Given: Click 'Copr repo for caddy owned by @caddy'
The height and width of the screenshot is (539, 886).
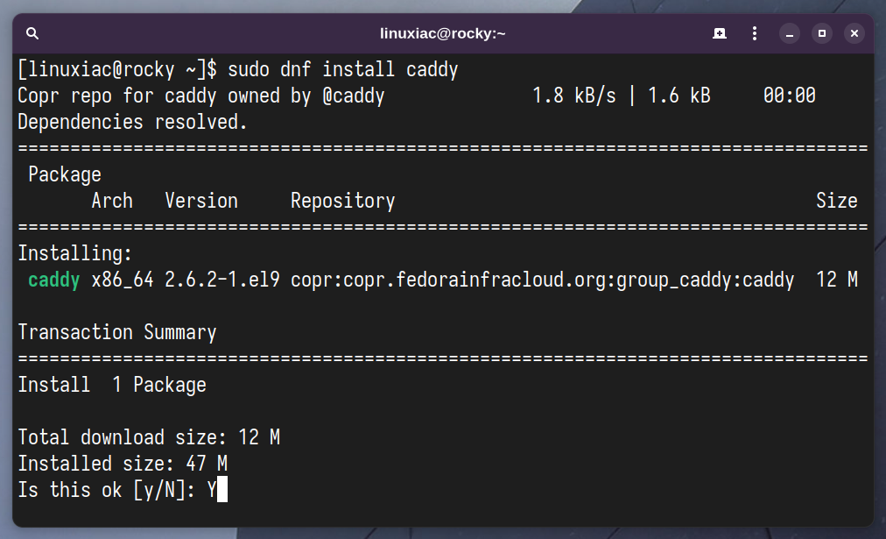Looking at the screenshot, I should [201, 96].
